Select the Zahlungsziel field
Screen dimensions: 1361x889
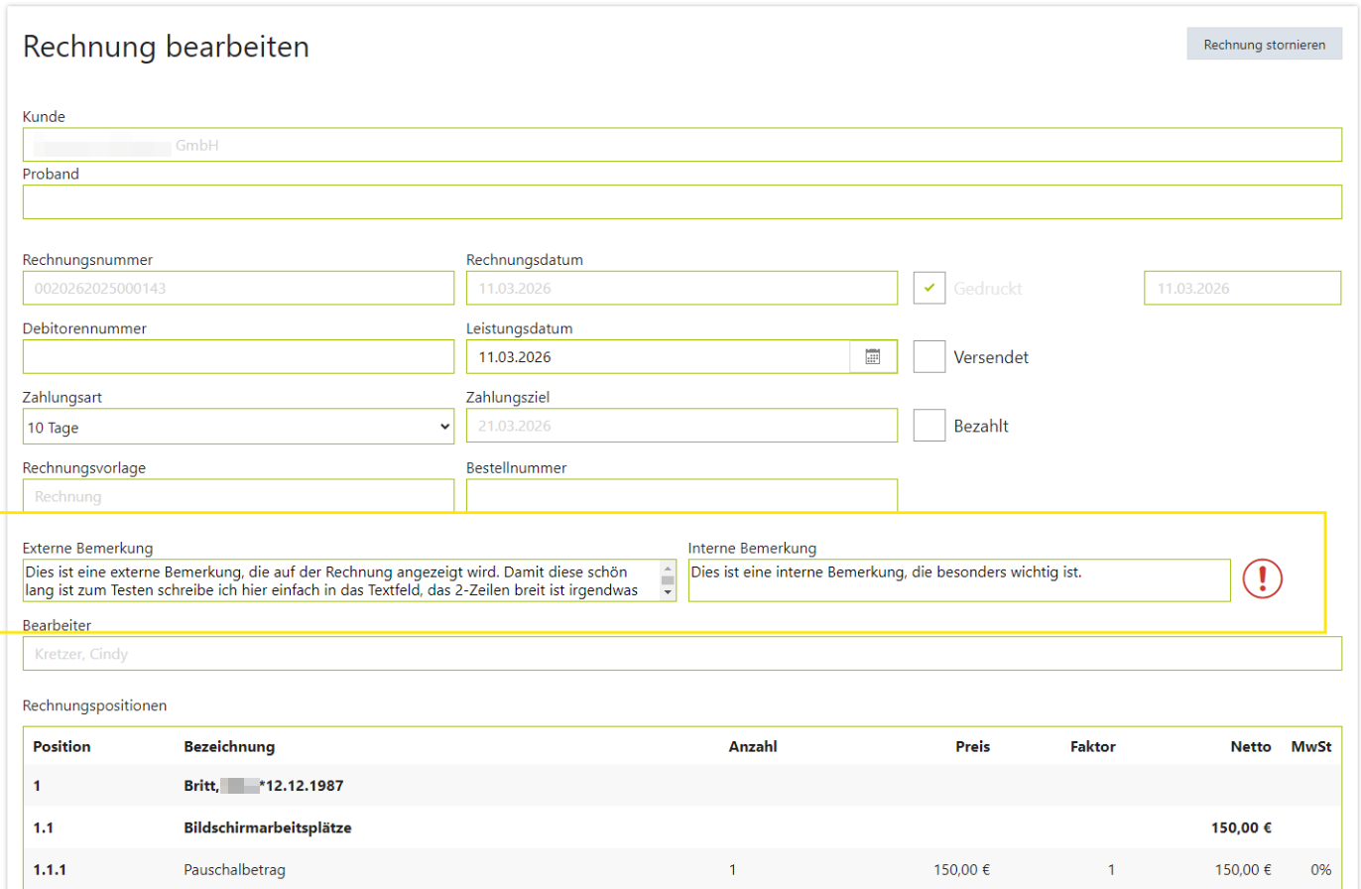coord(681,426)
